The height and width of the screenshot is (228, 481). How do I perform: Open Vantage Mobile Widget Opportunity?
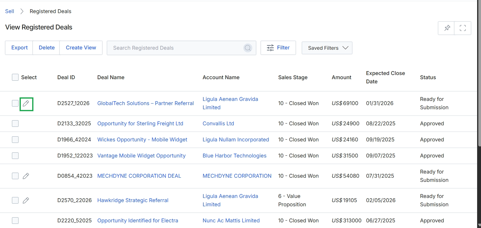(x=141, y=156)
